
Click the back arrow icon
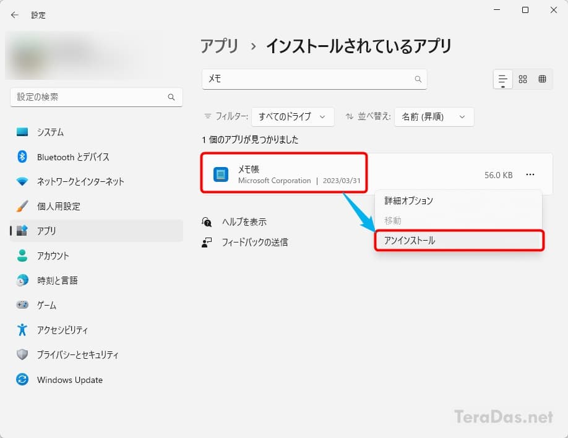[x=14, y=15]
